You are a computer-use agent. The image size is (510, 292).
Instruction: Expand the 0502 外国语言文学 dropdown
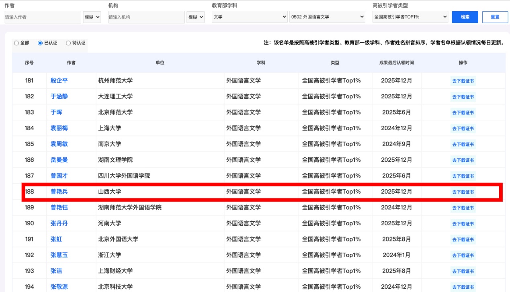(x=327, y=17)
